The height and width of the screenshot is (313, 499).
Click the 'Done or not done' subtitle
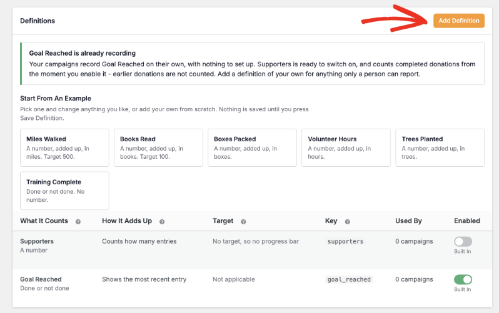tap(44, 288)
